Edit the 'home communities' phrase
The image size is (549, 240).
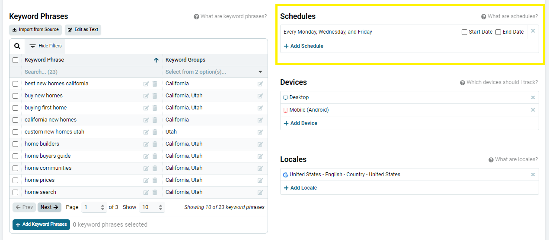(146, 168)
